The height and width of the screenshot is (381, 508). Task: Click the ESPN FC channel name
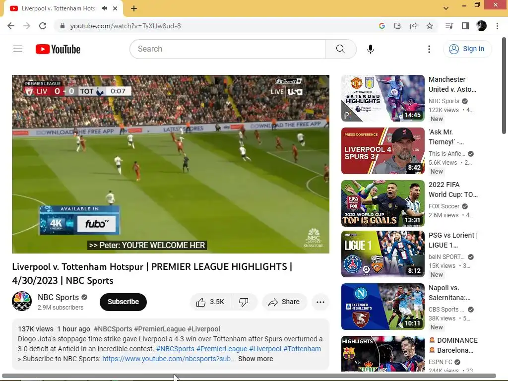441,362
